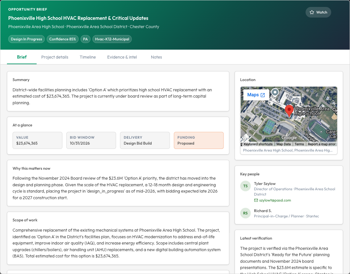Image resolution: width=350 pixels, height=274 pixels.
Task: Click the red map pin marker
Action: point(289,111)
